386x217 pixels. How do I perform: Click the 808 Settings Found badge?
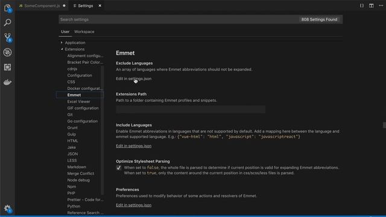(x=319, y=19)
